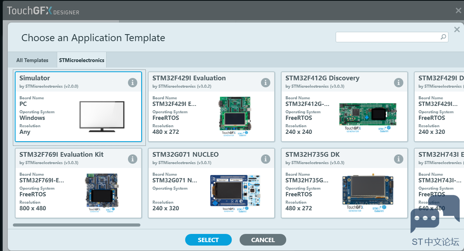
Task: Show info for STM32G071 NUCLEO template
Action: click(265, 159)
